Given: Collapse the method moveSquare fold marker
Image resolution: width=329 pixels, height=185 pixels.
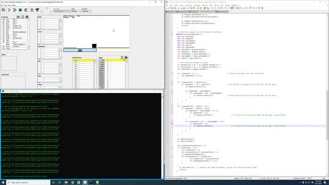Looking at the screenshot, I should point(172,34).
